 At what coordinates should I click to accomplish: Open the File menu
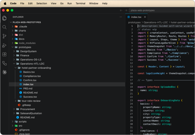click(x=22, y=3)
